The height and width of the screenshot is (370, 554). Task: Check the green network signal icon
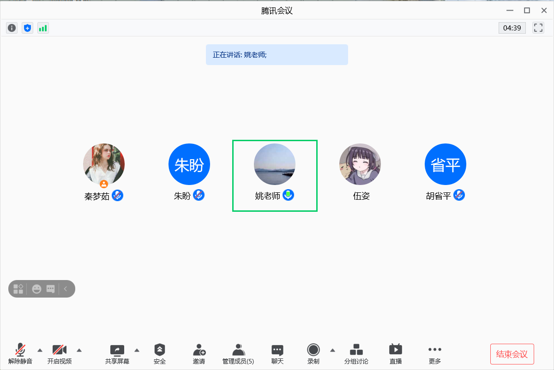click(x=43, y=28)
